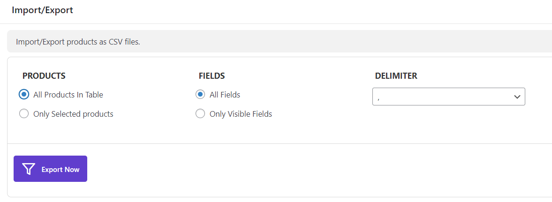Click the "All Products In Table" label text
The image size is (552, 202).
coord(68,95)
